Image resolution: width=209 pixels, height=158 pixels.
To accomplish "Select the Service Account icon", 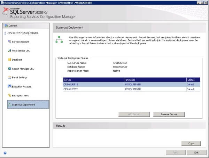I will (x=9, y=42).
